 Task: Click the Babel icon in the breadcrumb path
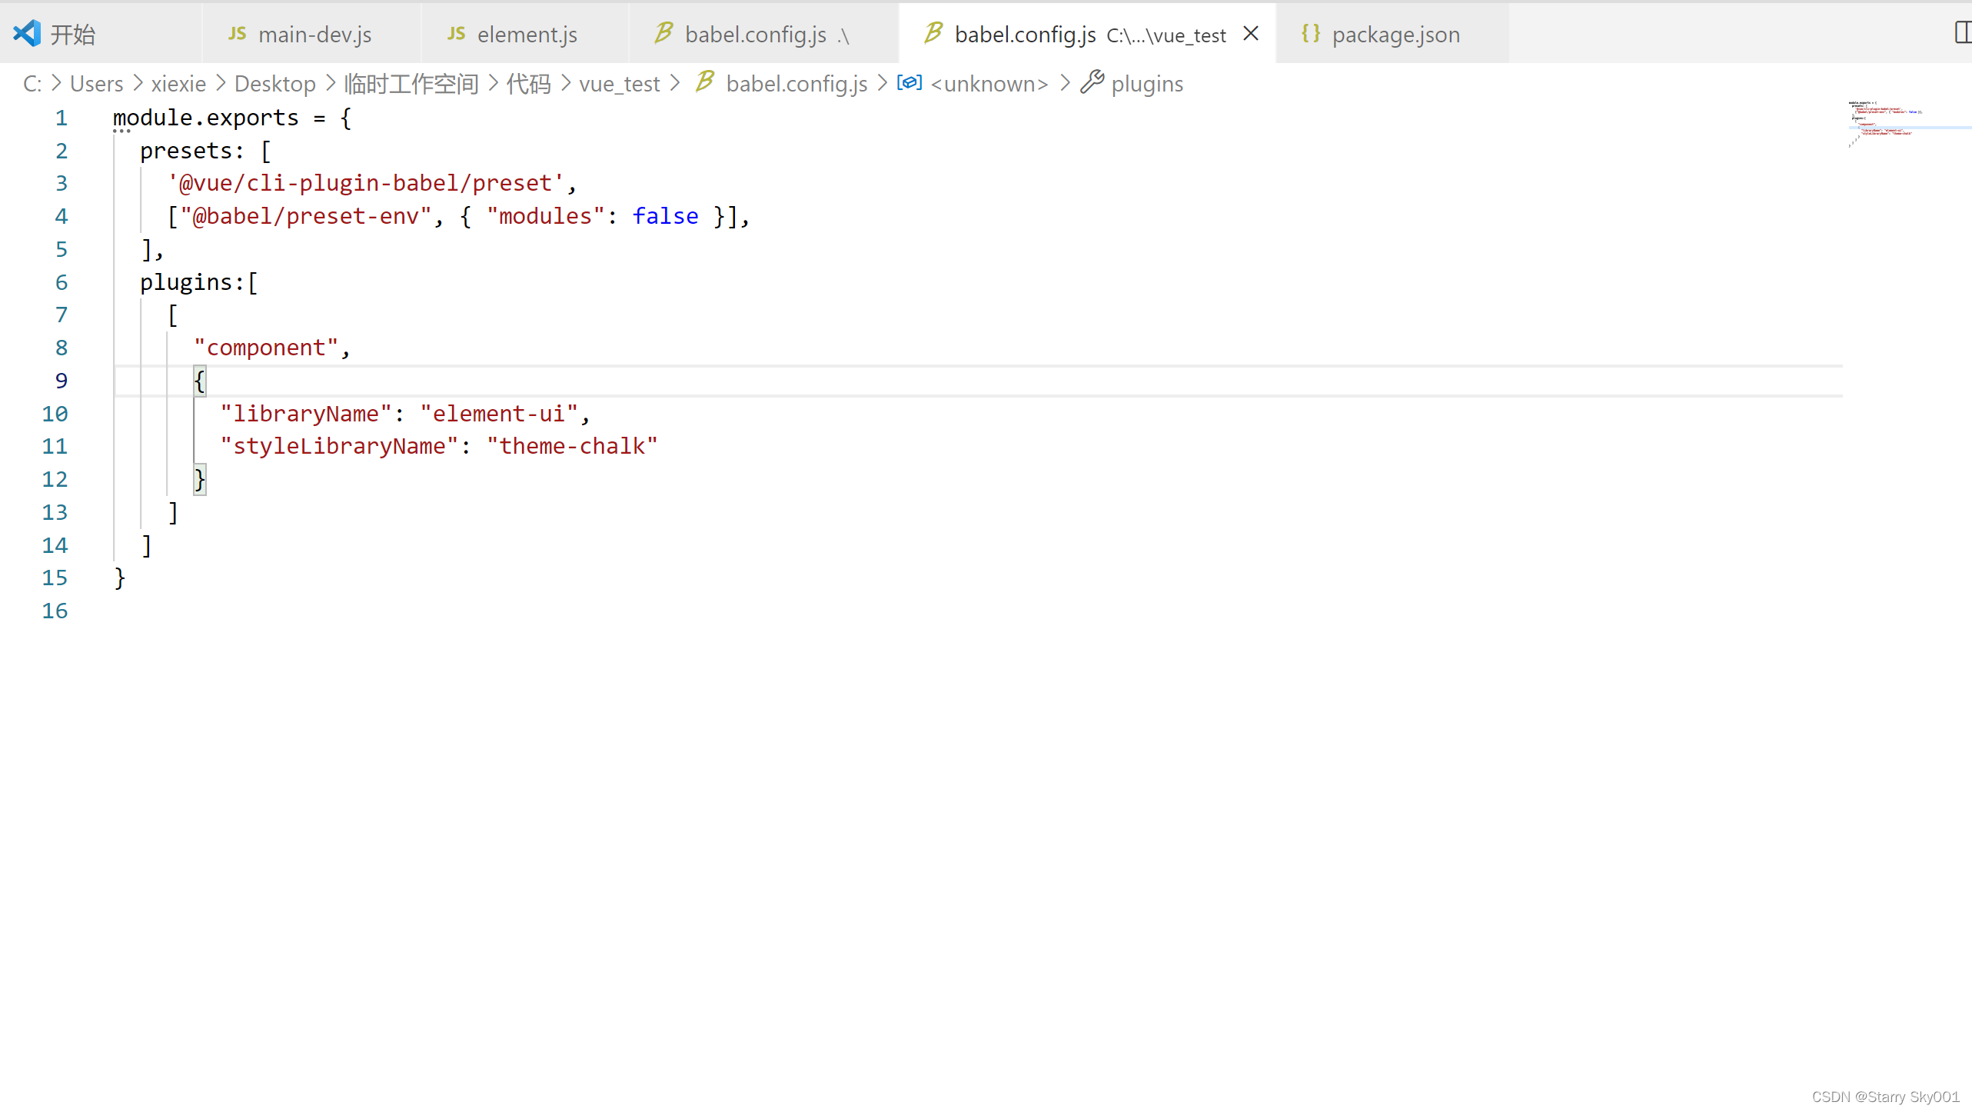pos(705,82)
